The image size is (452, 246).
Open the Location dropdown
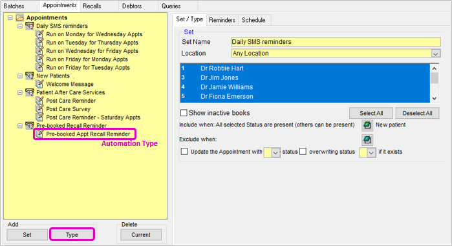[436, 54]
